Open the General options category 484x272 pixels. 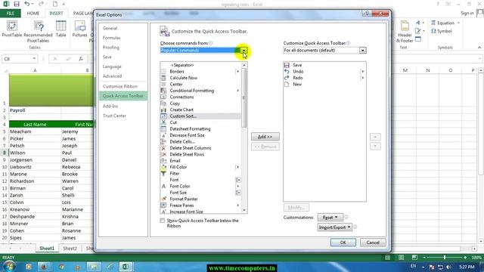[110, 29]
